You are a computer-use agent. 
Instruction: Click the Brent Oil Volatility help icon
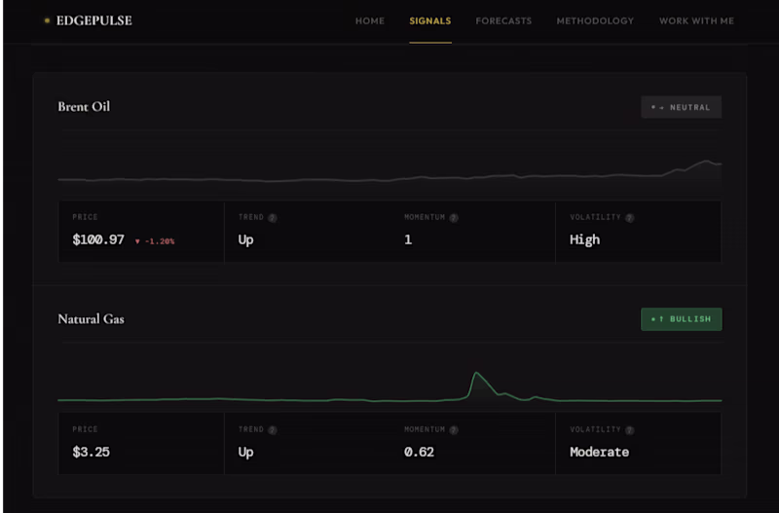coord(630,218)
